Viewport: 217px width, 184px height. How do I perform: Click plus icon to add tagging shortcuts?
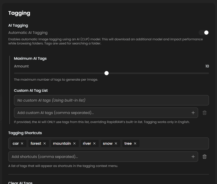click(193, 157)
